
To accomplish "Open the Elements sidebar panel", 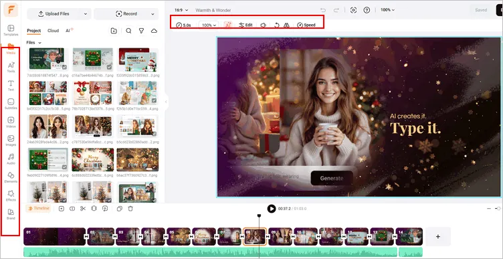I will tap(11, 177).
